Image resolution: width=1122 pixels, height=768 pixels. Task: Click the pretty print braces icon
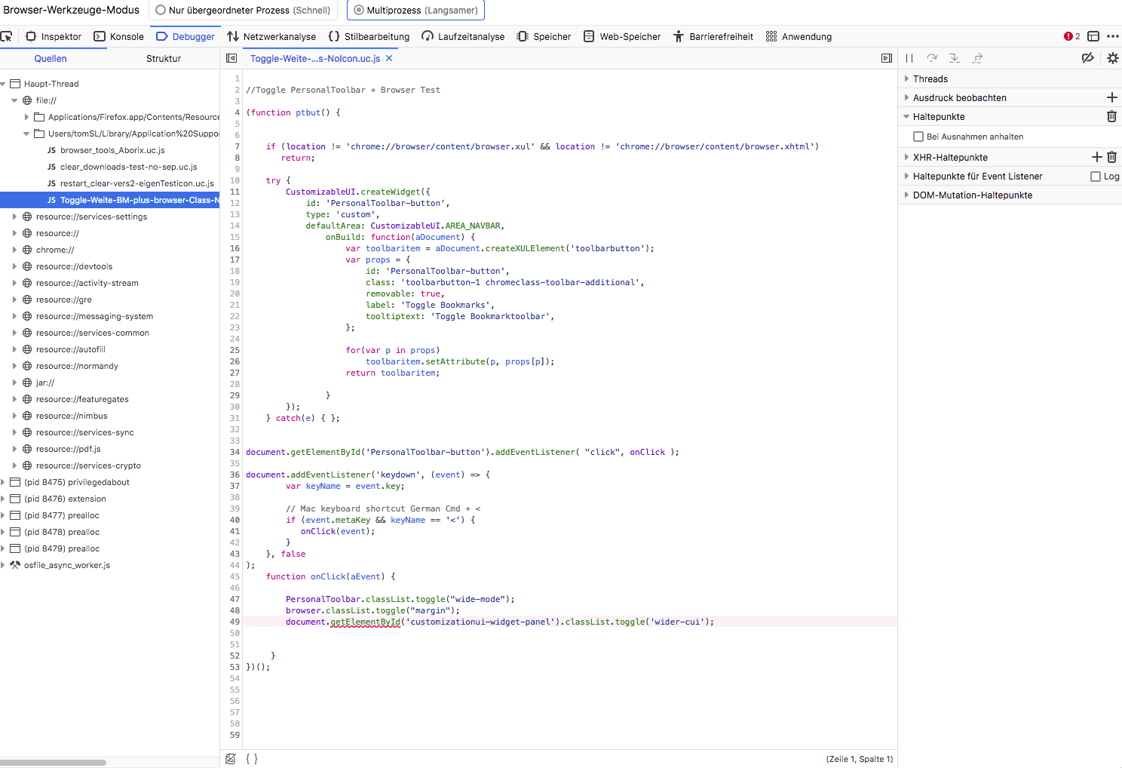click(252, 759)
